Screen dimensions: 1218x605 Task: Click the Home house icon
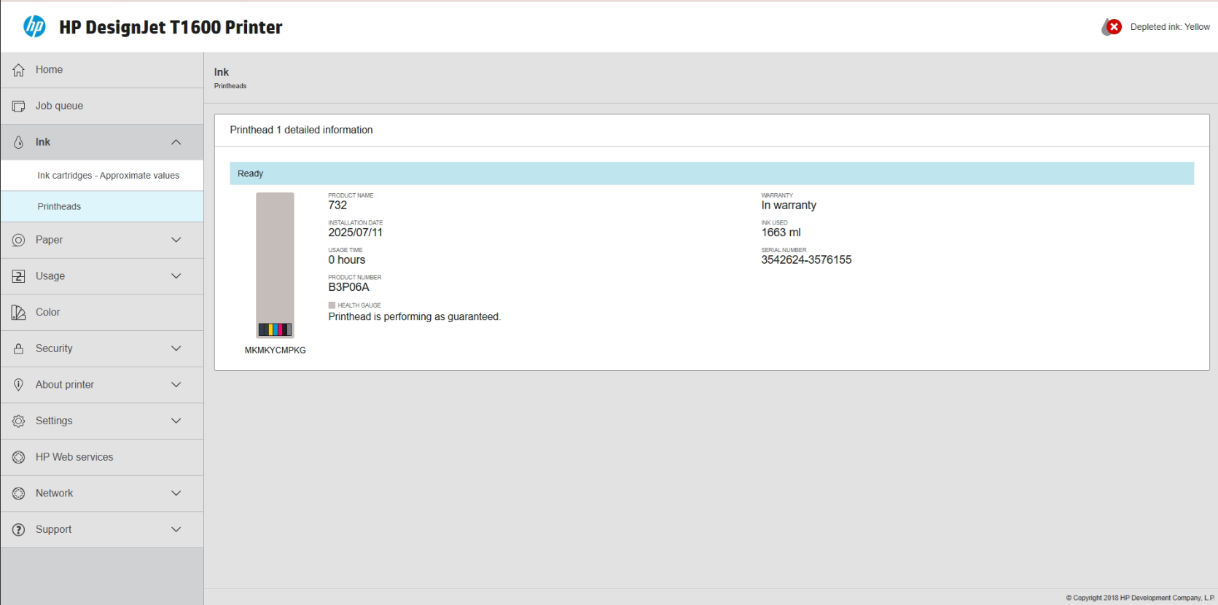click(x=19, y=70)
